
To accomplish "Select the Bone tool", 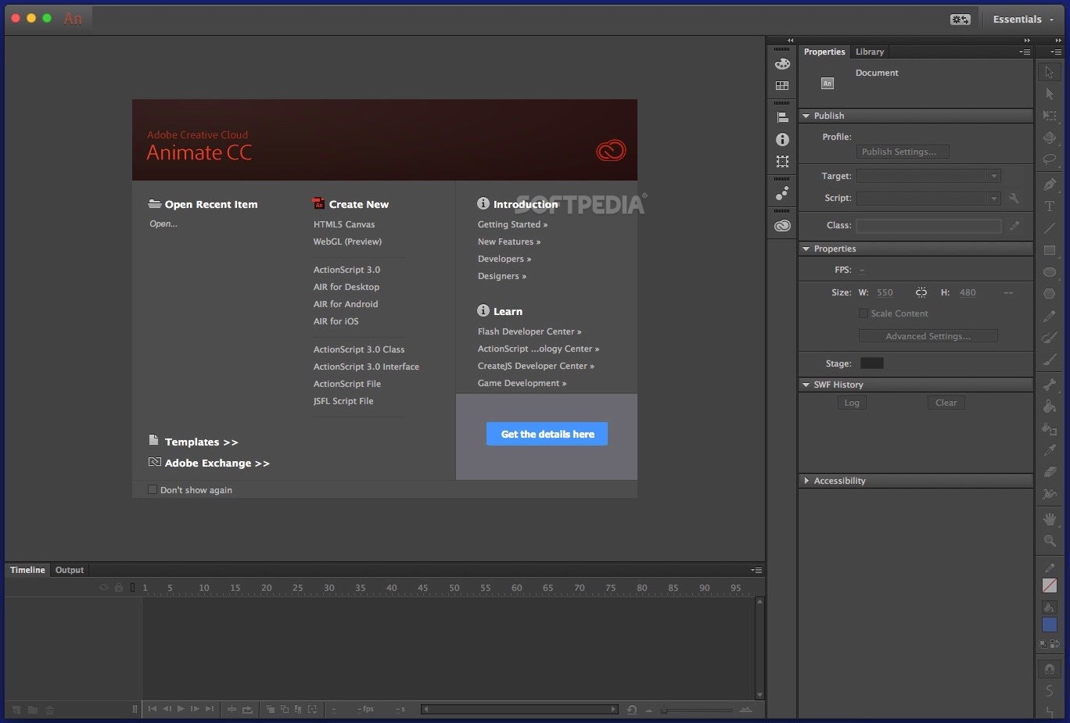I will [1050, 385].
